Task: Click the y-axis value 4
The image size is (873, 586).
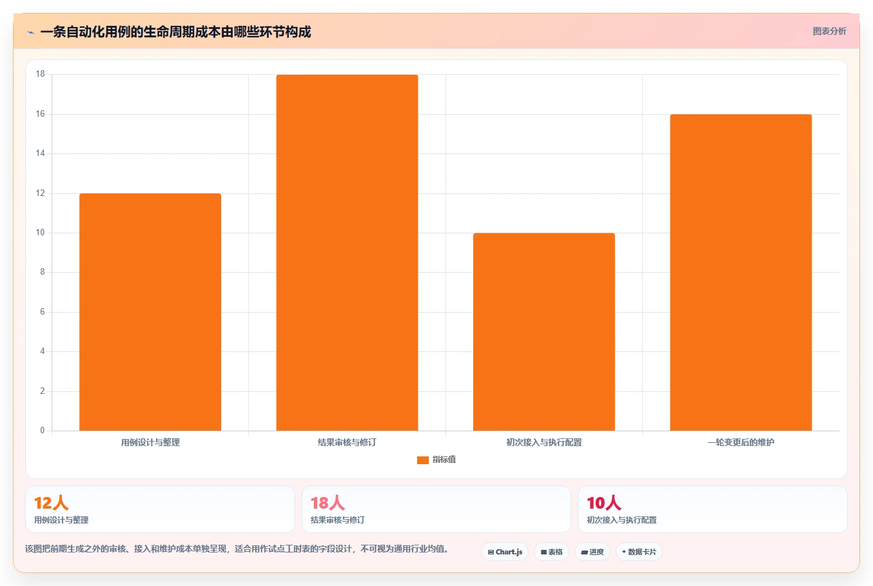Action: (43, 351)
